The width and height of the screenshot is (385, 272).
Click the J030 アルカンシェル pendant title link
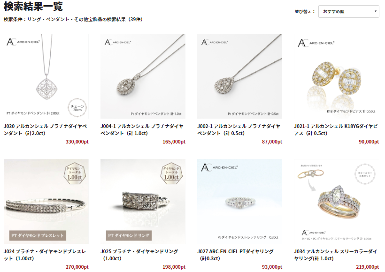coord(46,130)
